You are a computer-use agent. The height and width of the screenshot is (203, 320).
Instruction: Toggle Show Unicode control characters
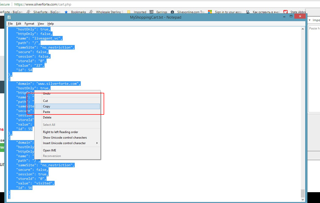[67, 138]
